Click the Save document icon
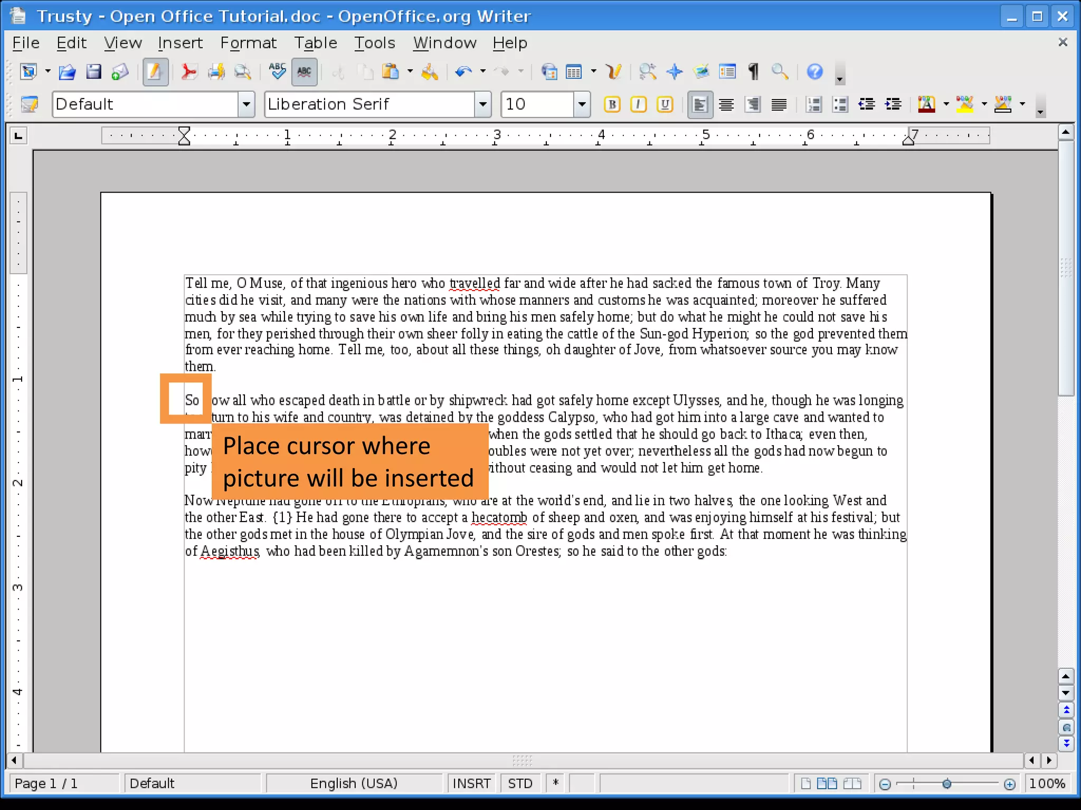Screen dimensions: 1081x810 [93, 71]
